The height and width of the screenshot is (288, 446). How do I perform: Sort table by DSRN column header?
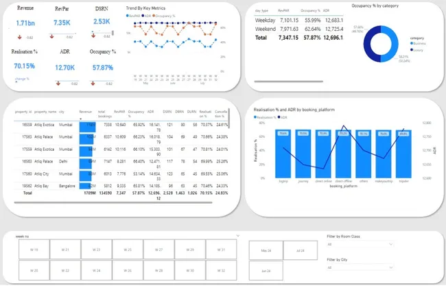click(x=167, y=112)
